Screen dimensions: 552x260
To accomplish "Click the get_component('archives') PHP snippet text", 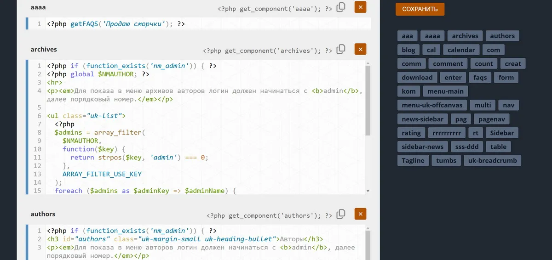I will (268, 51).
